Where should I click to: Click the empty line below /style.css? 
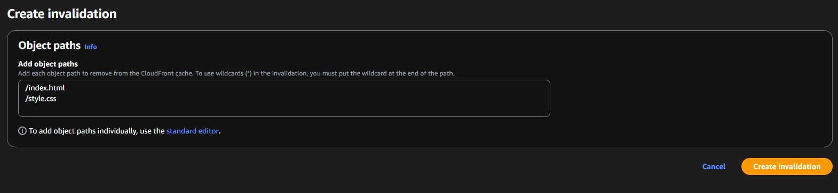[284, 110]
